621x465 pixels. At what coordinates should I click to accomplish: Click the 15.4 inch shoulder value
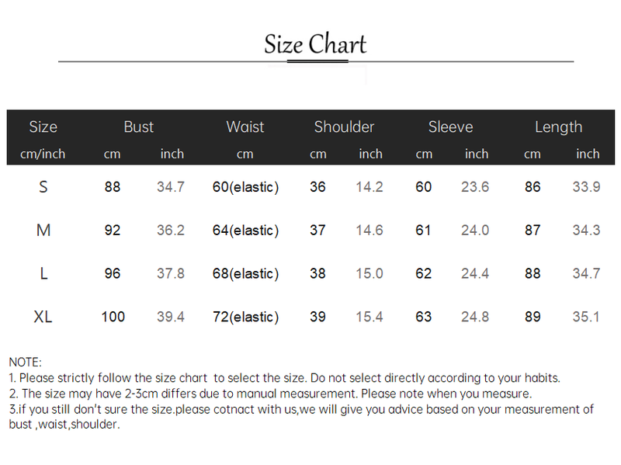coord(369,317)
